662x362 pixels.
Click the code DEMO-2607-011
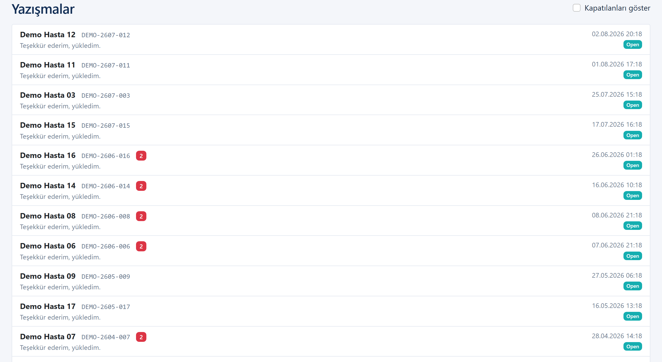coord(106,65)
